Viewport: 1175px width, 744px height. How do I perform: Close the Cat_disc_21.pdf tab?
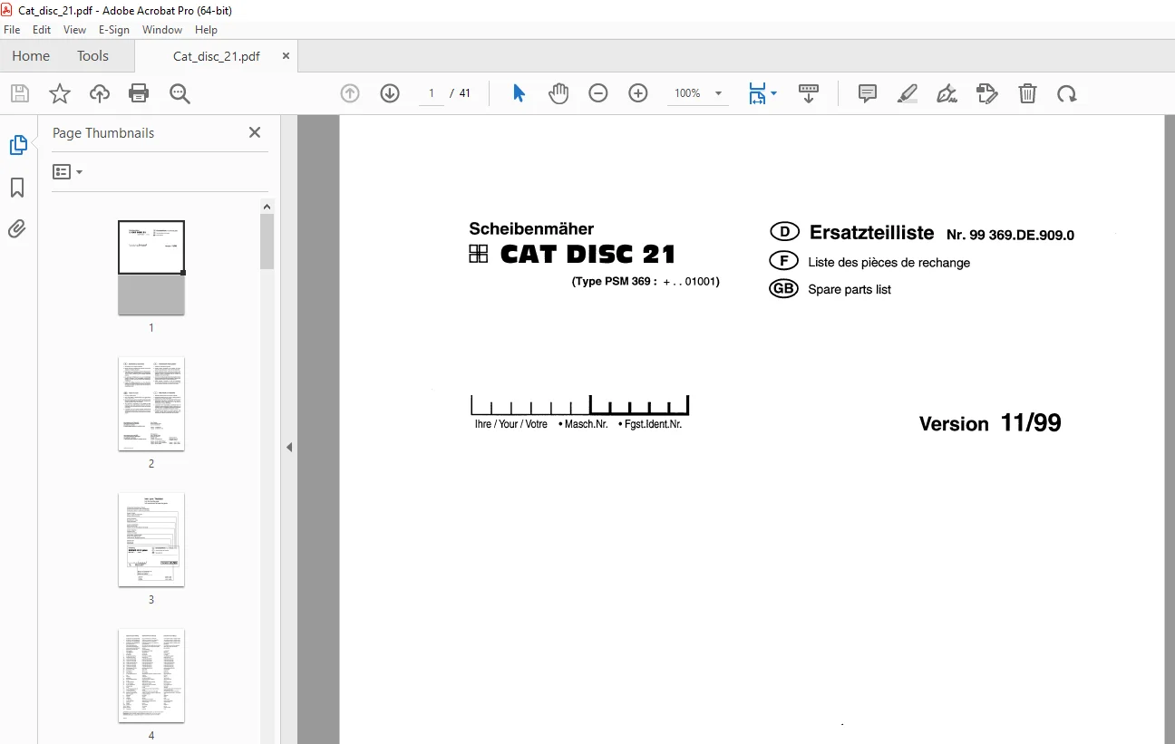click(286, 56)
